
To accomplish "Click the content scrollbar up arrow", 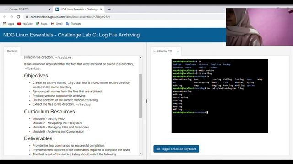I will (141, 58).
